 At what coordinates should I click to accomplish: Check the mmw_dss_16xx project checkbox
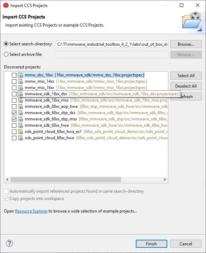[14, 75]
